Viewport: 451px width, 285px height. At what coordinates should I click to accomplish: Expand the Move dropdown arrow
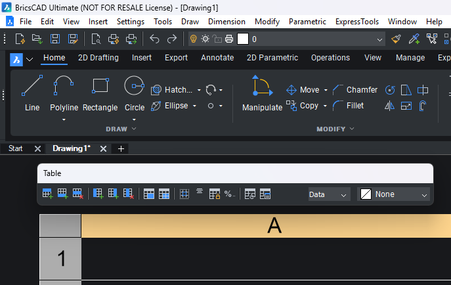326,90
